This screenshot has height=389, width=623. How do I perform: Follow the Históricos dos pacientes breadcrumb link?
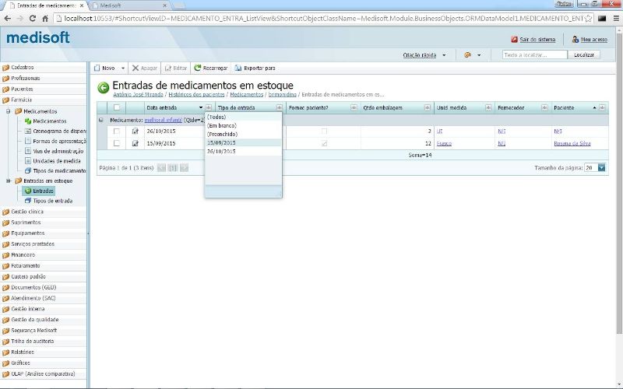click(196, 94)
